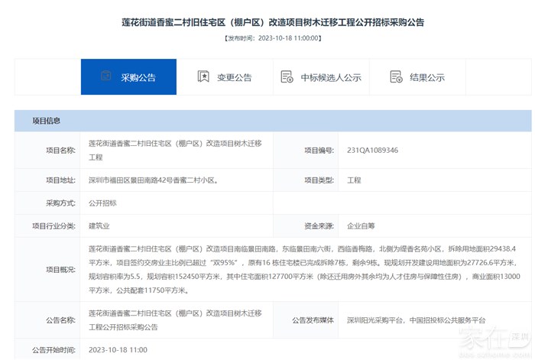Click the 公告开始时间 date value
This screenshot has height=360, width=535.
tap(118, 349)
